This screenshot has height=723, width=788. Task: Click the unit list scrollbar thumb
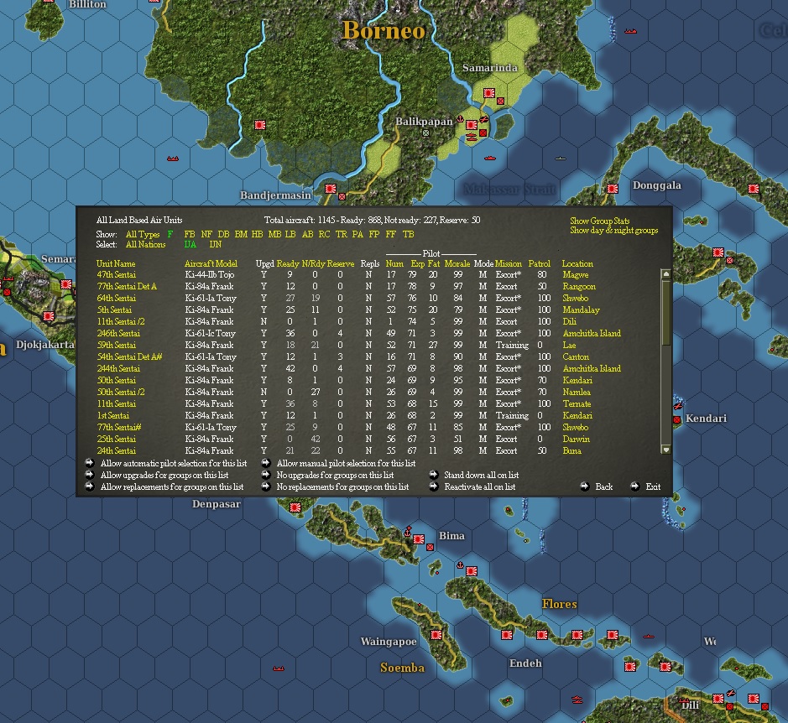pos(665,313)
